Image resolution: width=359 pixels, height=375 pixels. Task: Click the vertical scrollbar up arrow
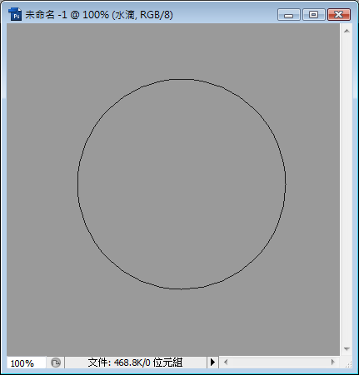click(347, 31)
